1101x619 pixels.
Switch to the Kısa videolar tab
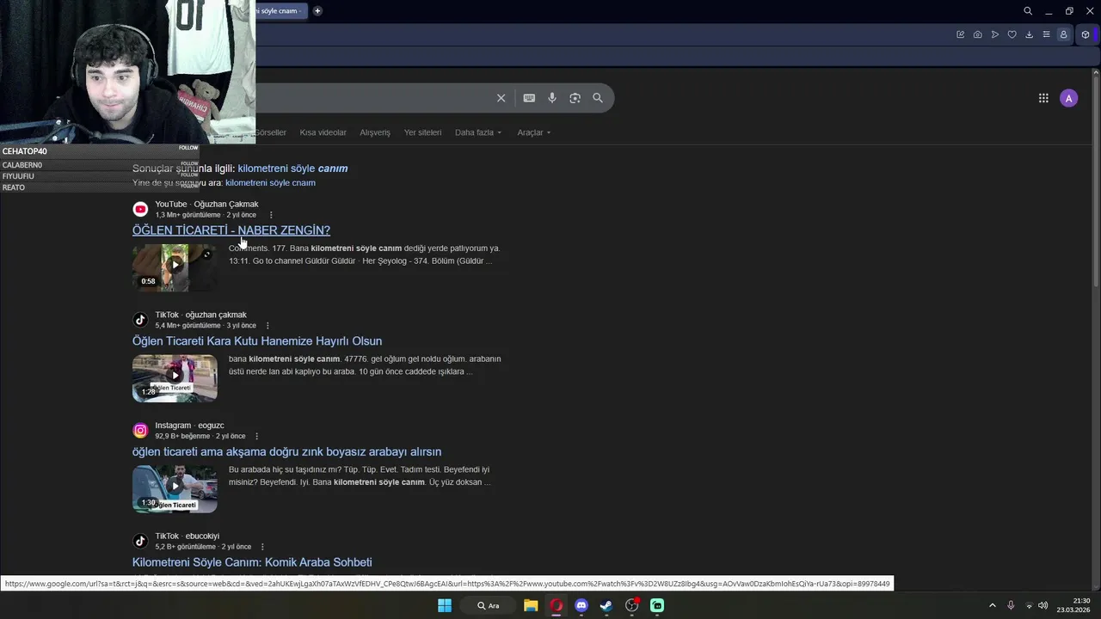[323, 132]
